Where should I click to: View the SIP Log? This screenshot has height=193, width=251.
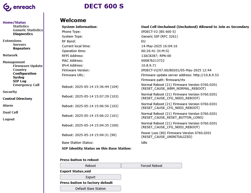click(20, 81)
